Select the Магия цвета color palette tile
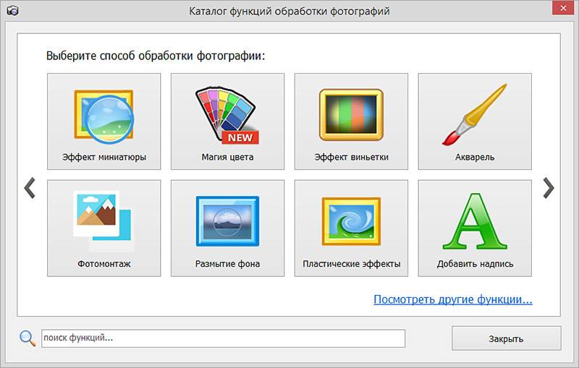The height and width of the screenshot is (368, 579). coord(227,121)
